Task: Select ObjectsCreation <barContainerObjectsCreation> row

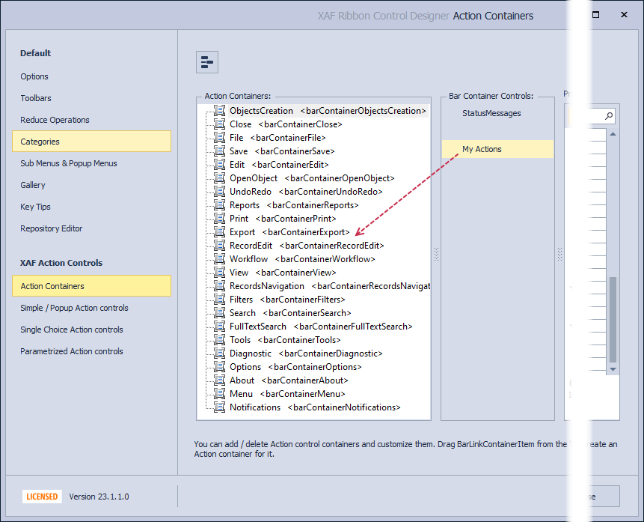Action: (328, 111)
